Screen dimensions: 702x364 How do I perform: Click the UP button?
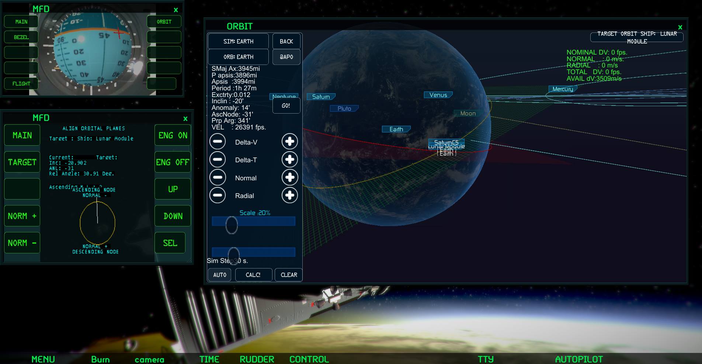pos(173,189)
